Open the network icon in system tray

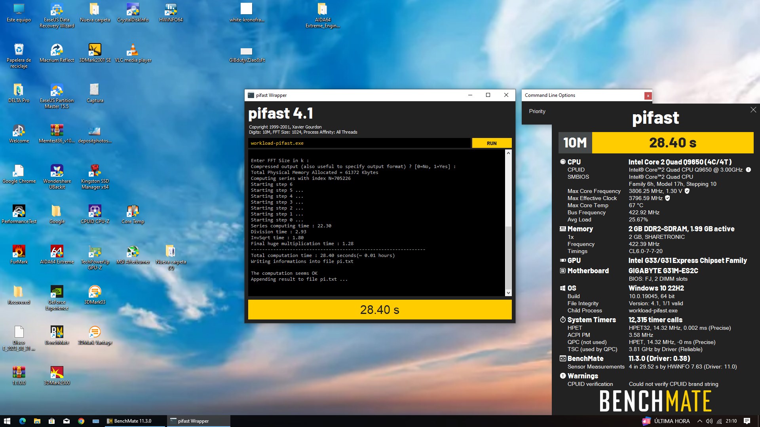[x=719, y=421]
